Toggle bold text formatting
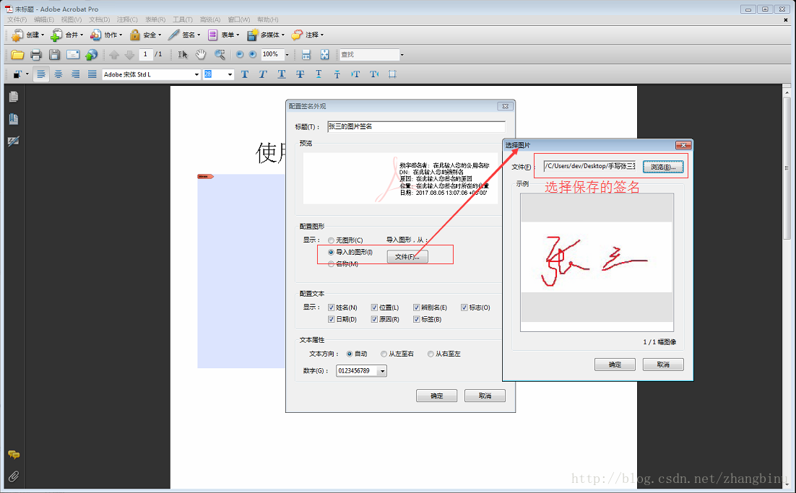Screen dimensions: 796x493 tap(245, 74)
